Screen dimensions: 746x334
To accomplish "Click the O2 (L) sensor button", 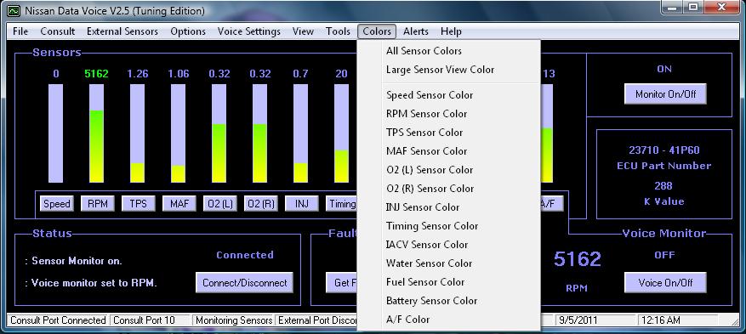I will (220, 204).
